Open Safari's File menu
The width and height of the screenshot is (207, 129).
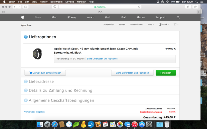[20, 2]
